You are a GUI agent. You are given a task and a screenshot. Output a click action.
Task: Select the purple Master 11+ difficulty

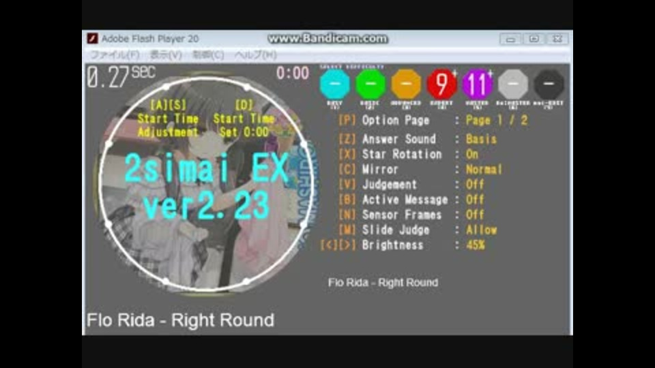click(477, 85)
